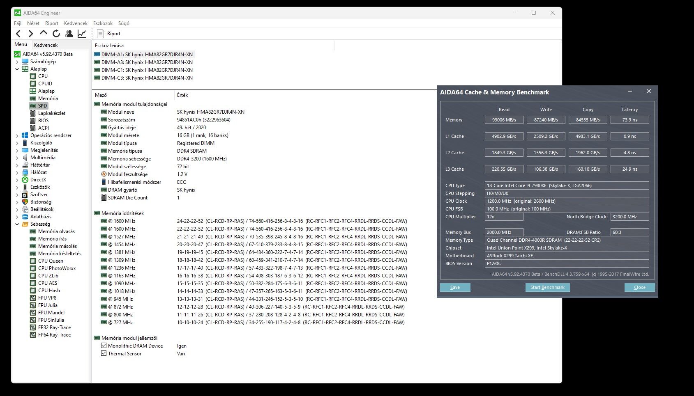The width and height of the screenshot is (694, 396).
Task: Open the Nézet menu
Action: click(33, 23)
